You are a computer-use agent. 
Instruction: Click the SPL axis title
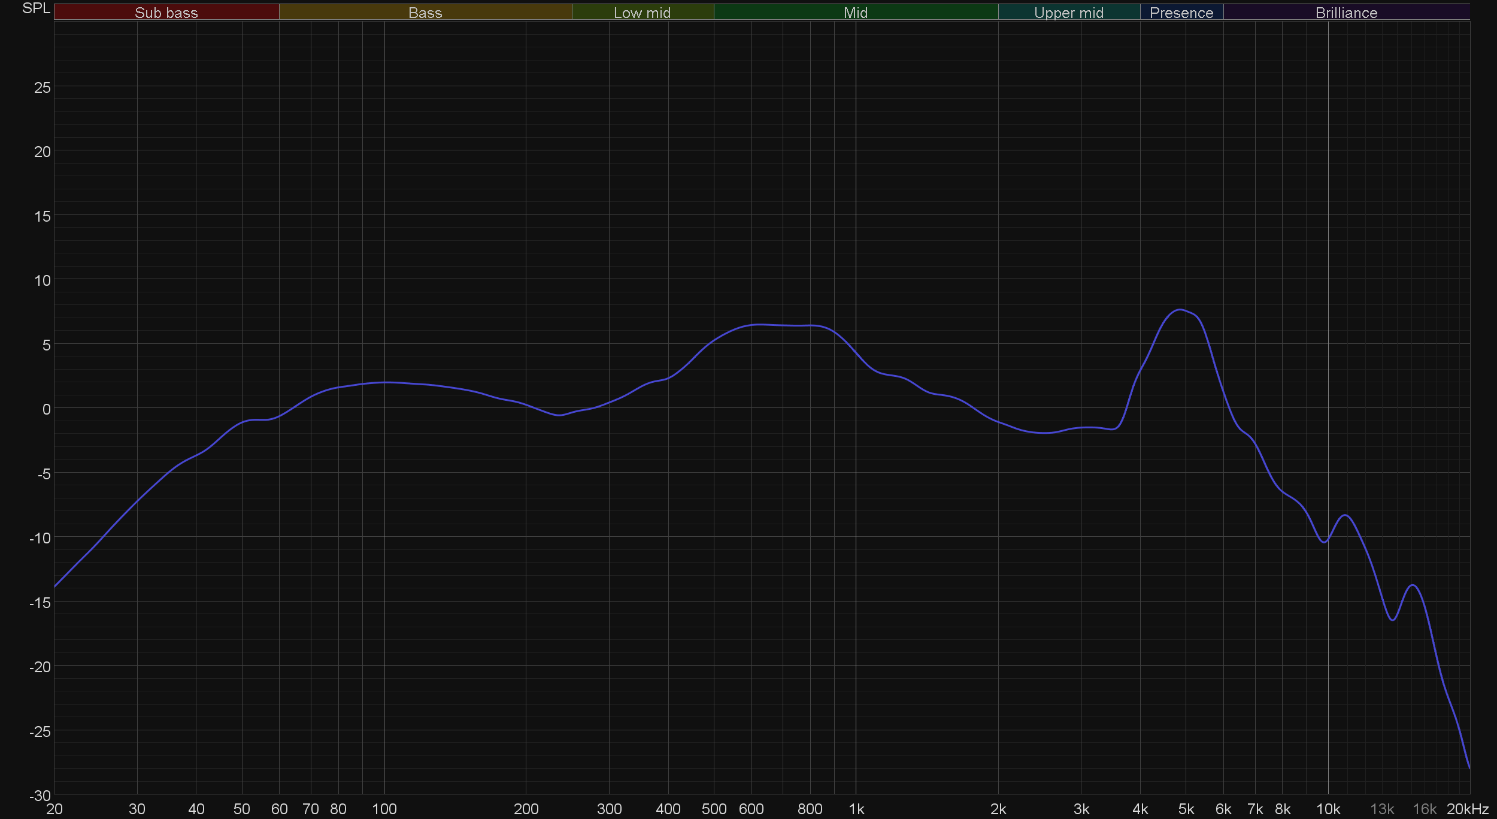tap(36, 8)
